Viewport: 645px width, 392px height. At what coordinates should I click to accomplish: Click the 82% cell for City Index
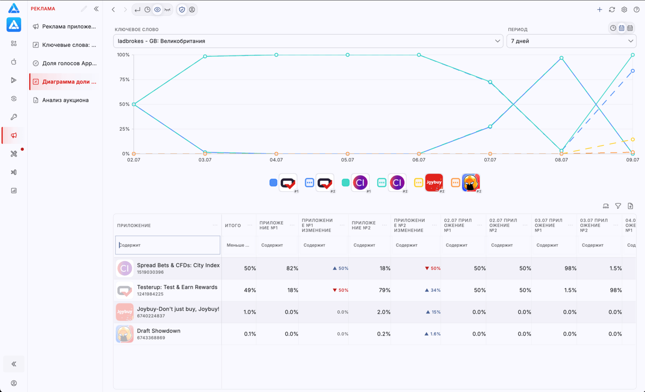click(x=277, y=268)
